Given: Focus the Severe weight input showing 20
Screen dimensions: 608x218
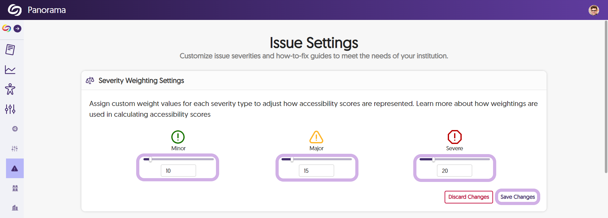Looking at the screenshot, I should tap(454, 171).
